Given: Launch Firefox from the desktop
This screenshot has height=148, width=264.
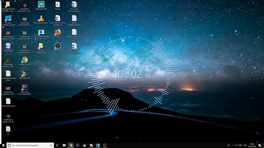Looking at the screenshot, I should point(58,33).
